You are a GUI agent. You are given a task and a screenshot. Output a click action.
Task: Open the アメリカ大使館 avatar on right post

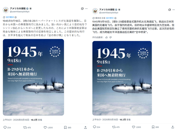point(95,11)
